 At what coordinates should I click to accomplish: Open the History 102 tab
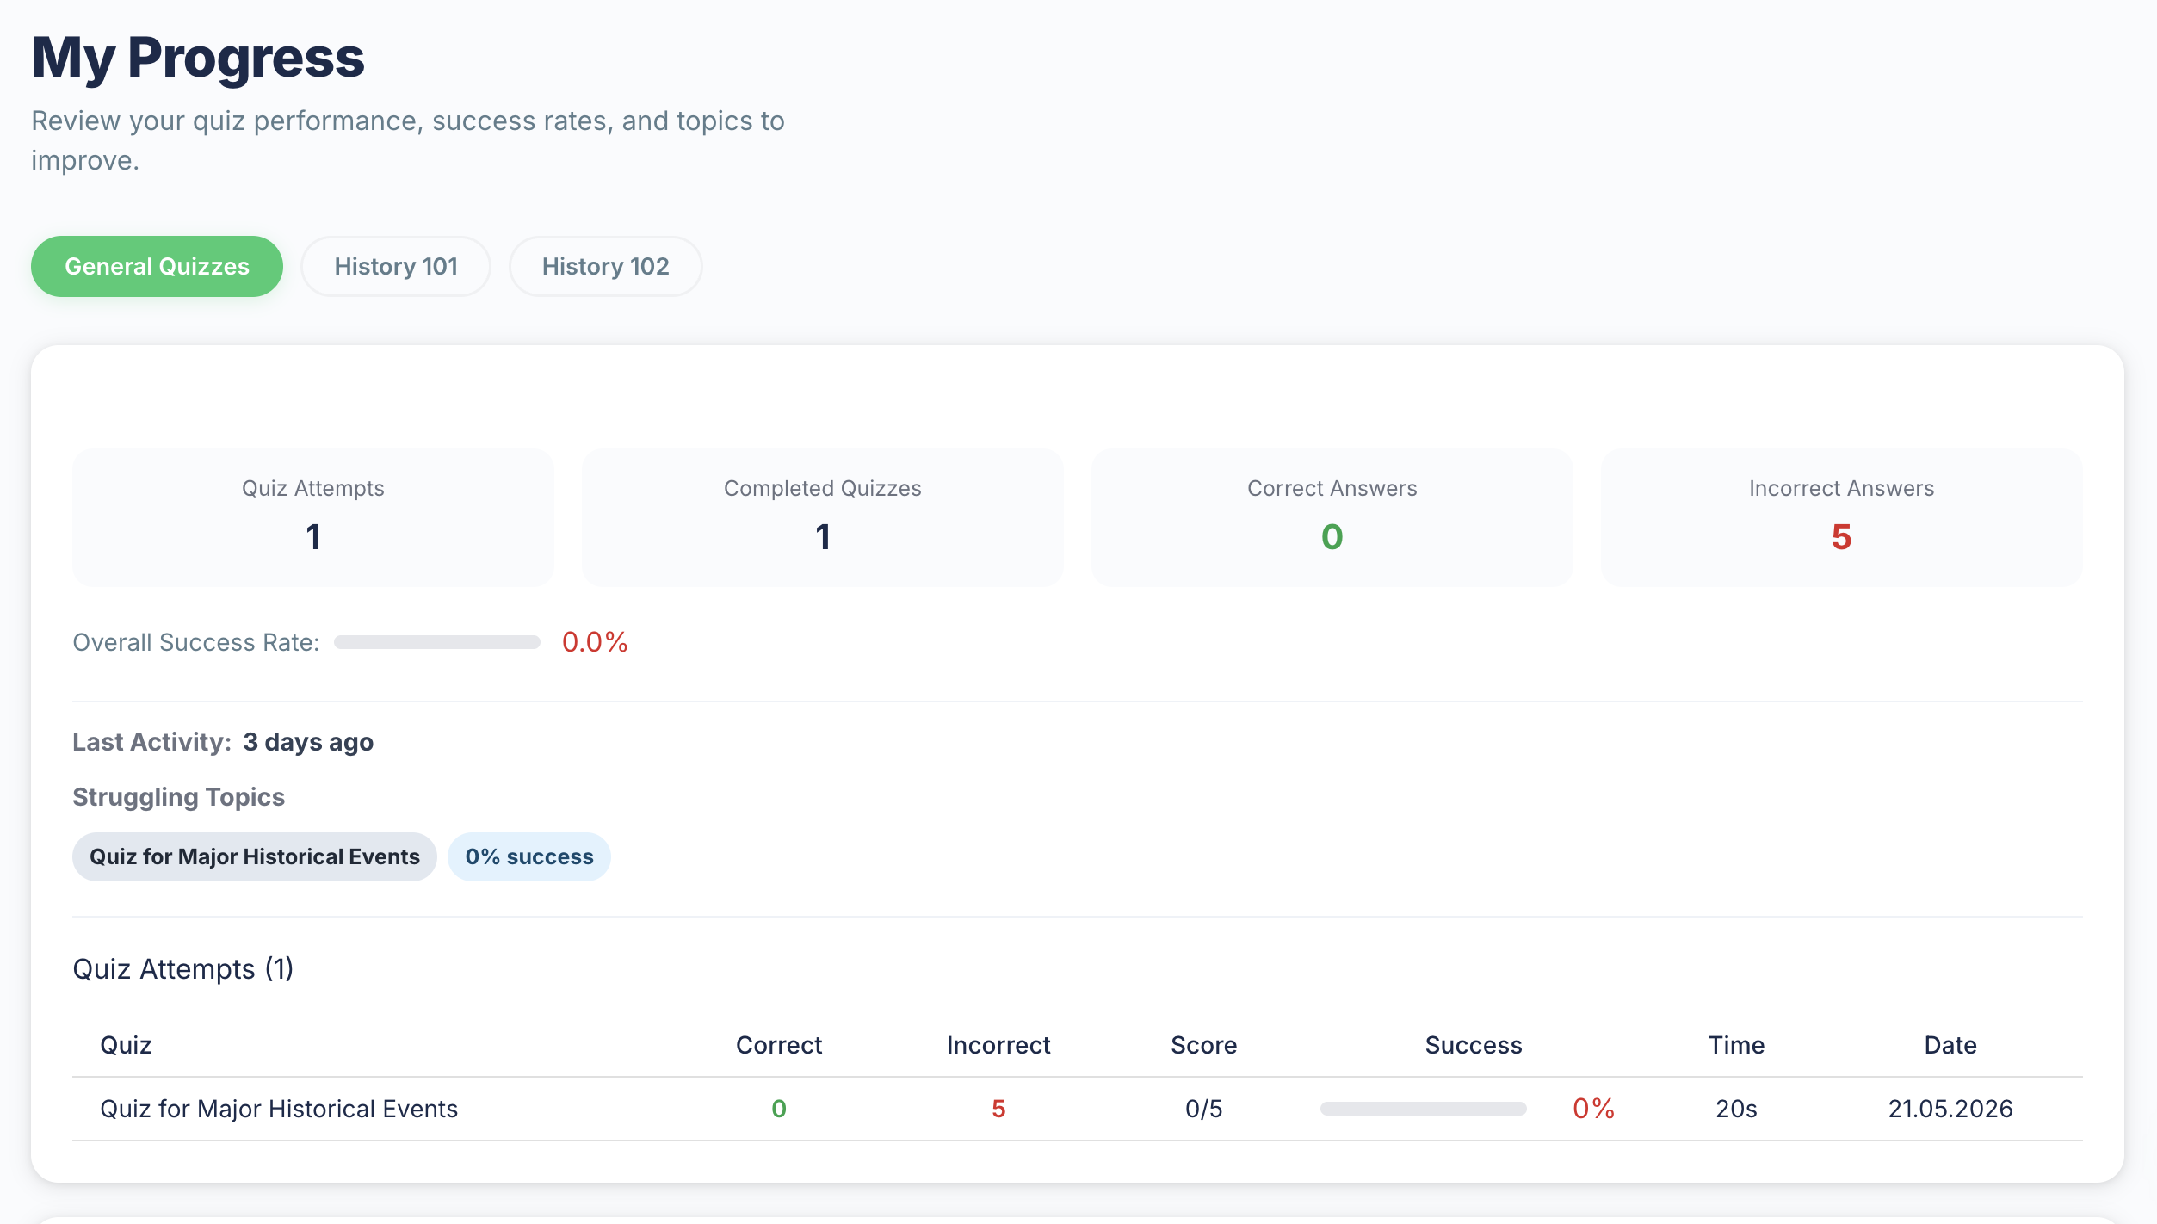click(605, 266)
